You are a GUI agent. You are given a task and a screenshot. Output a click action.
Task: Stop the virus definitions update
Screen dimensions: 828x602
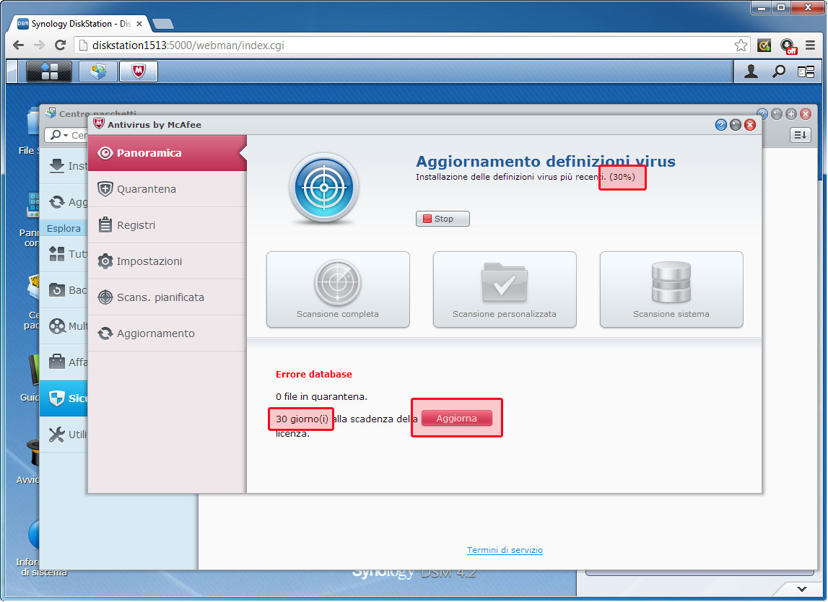tap(443, 219)
